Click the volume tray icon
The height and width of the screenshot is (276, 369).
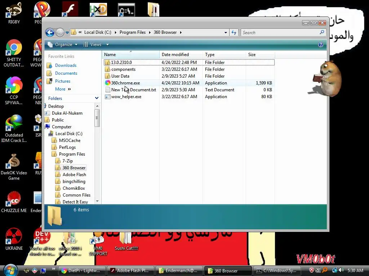[341, 270]
